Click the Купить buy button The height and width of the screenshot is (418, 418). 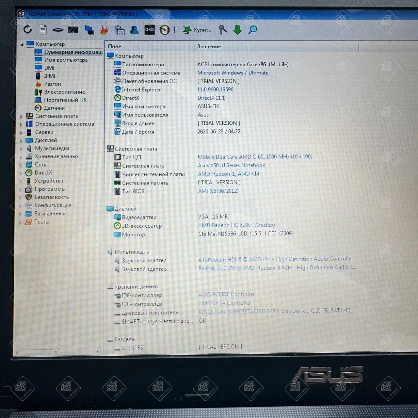click(x=197, y=30)
